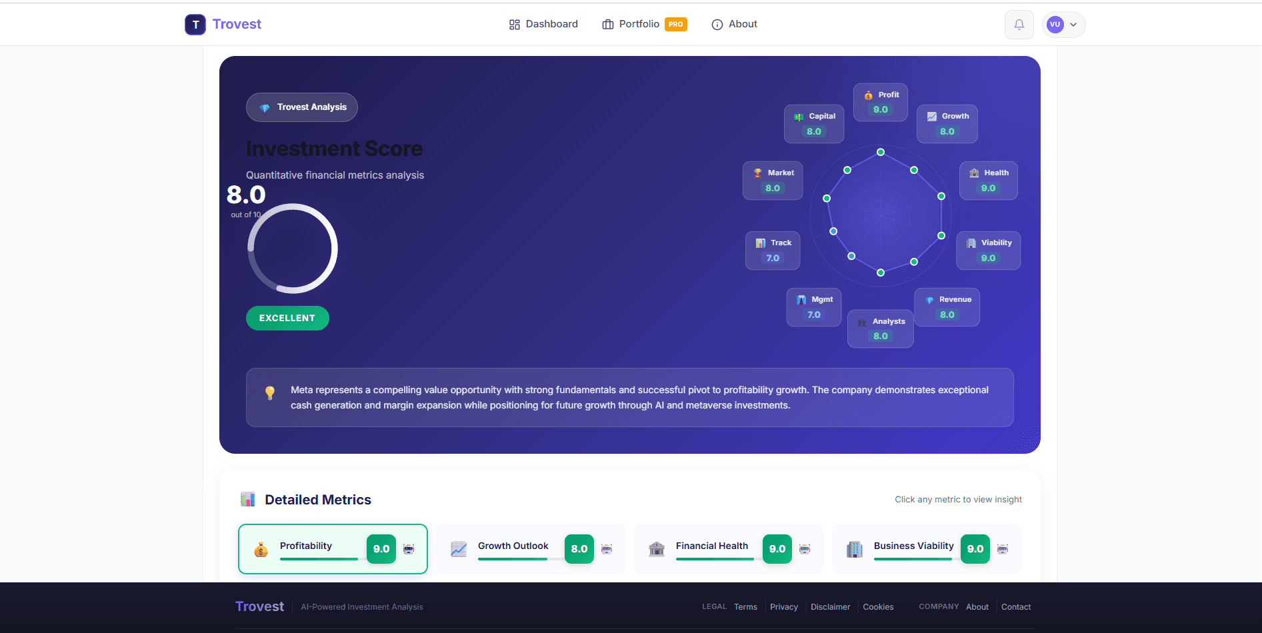Click the AI robot icon beside Financial Health

(x=805, y=548)
